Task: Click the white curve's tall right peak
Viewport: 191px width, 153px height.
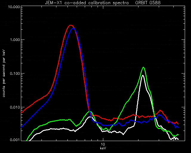Action: 143,75
